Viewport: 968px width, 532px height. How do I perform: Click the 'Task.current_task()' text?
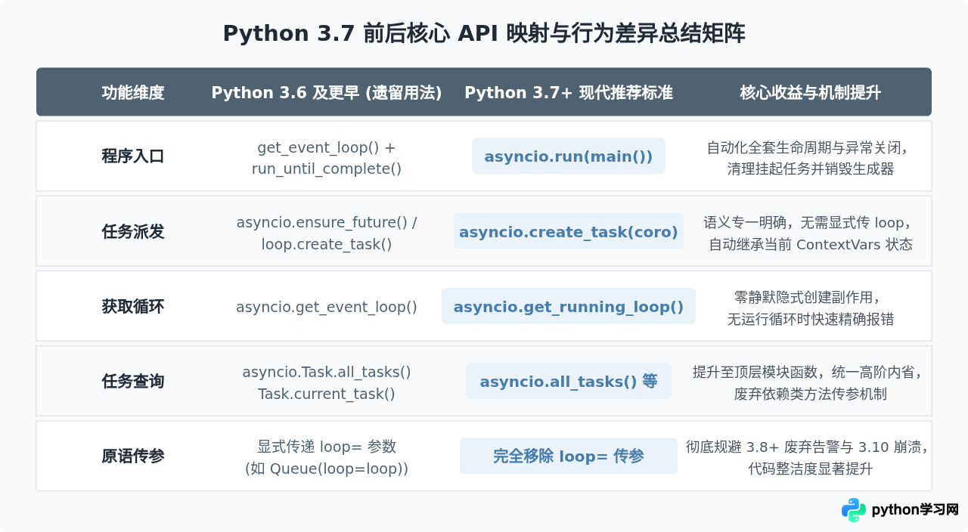tap(327, 394)
